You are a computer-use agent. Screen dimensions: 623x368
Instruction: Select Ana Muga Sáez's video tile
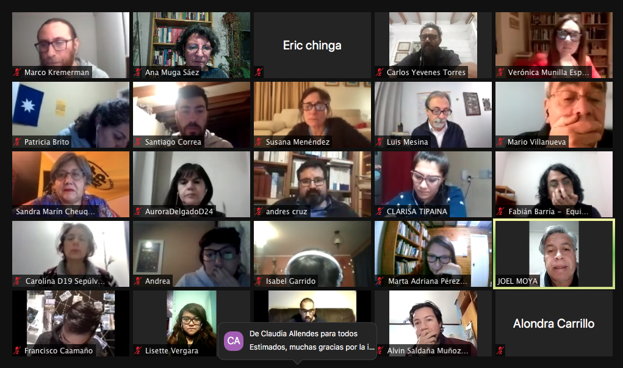pos(192,45)
